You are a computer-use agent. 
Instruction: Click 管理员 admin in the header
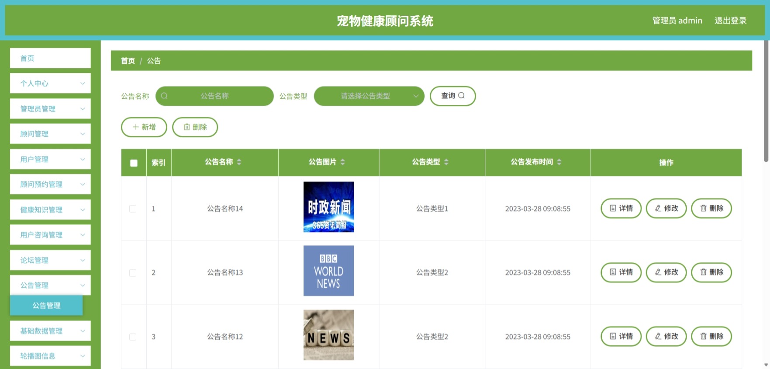pos(677,21)
